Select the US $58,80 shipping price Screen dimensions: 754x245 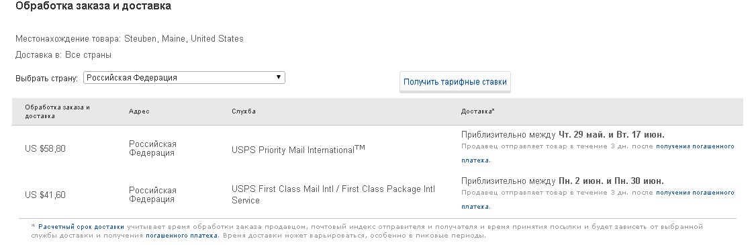(x=45, y=149)
